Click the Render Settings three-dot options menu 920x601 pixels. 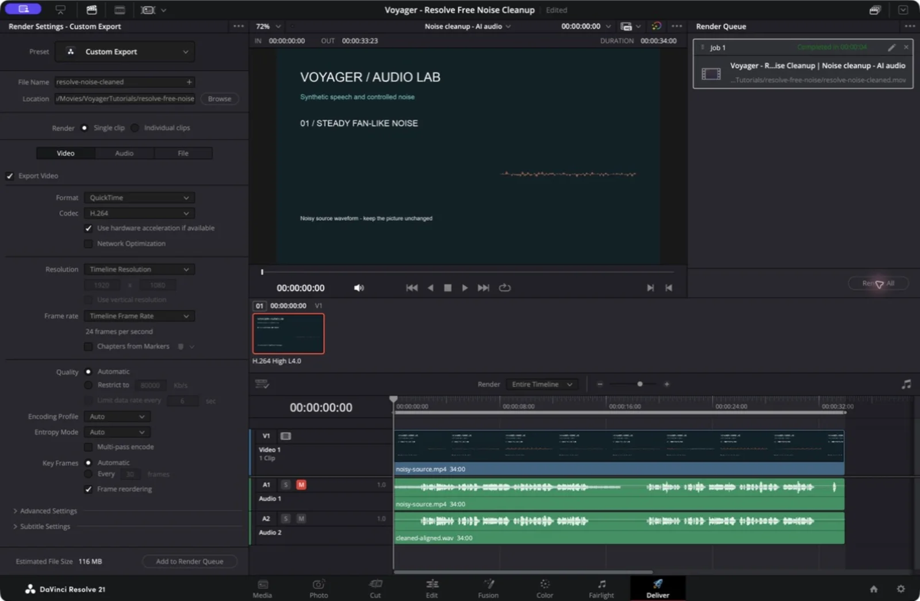point(239,26)
